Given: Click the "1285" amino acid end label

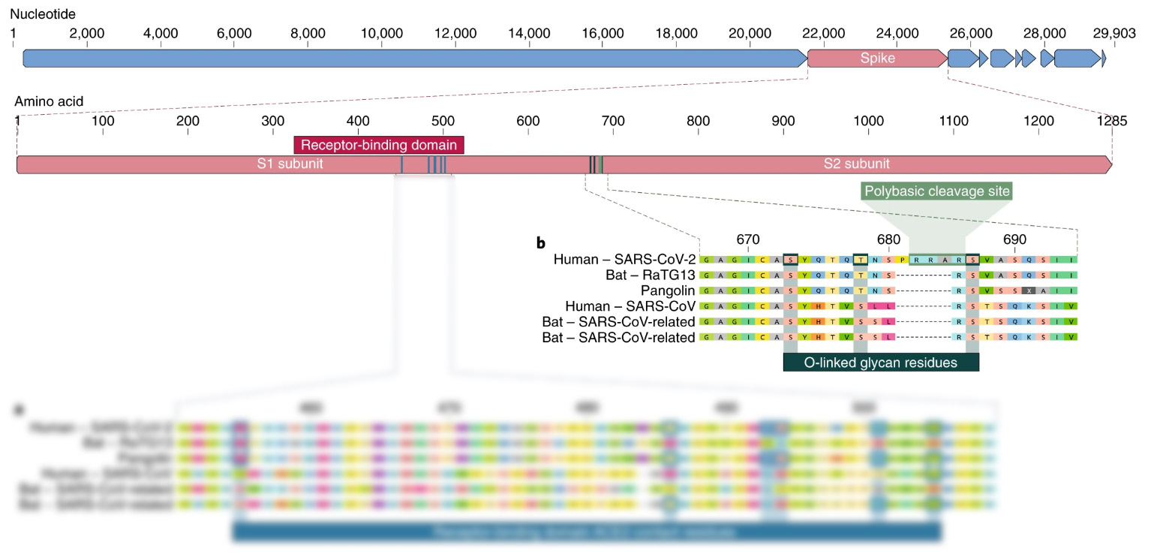Looking at the screenshot, I should (x=1111, y=120).
